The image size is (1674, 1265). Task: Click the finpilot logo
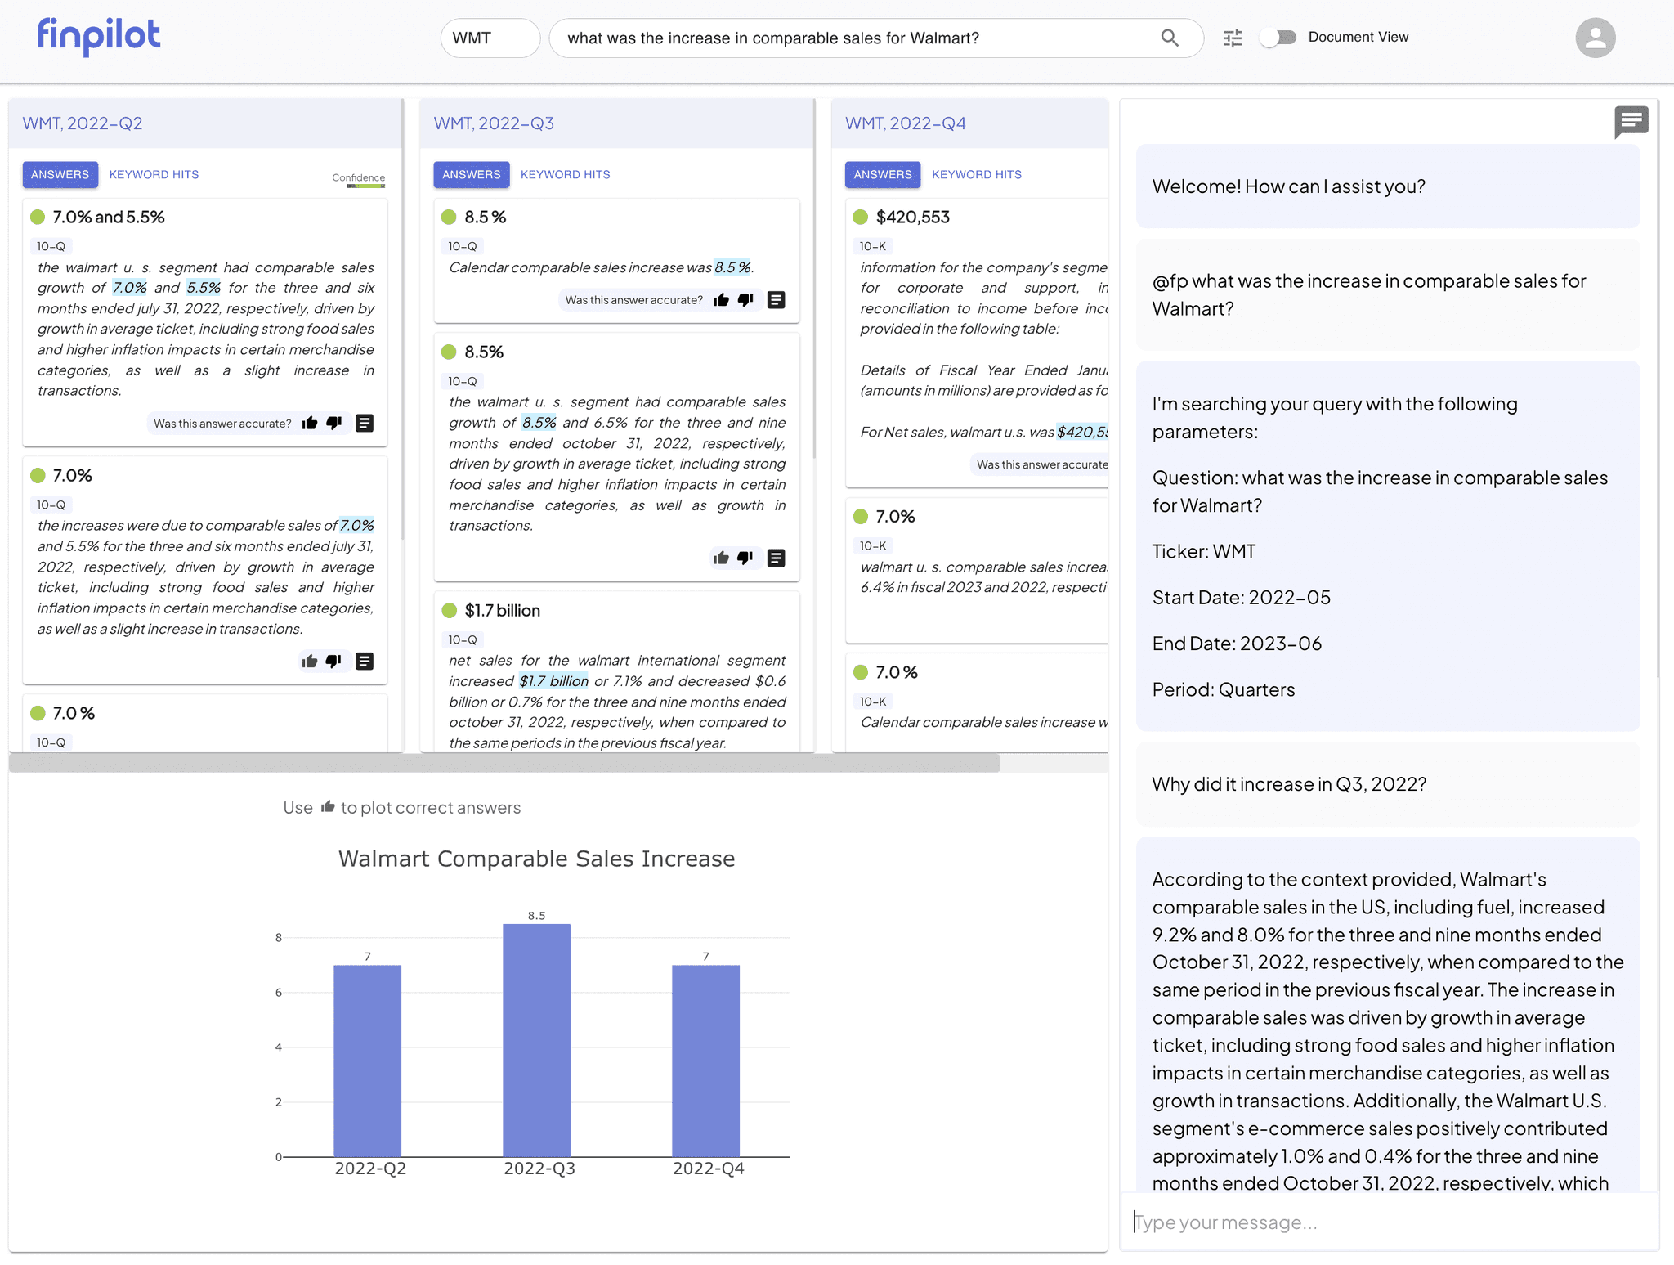coord(99,37)
